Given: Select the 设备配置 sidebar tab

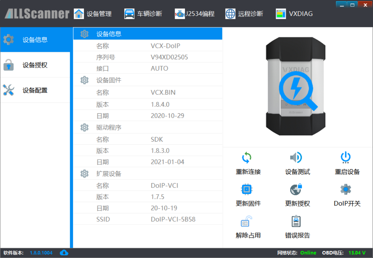Looking at the screenshot, I should point(35,90).
